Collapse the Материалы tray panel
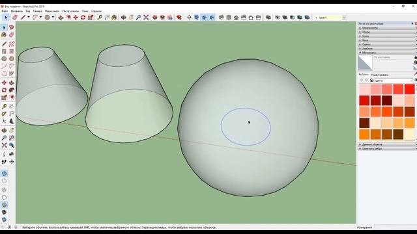The height and width of the screenshot is (234, 417). (387, 53)
